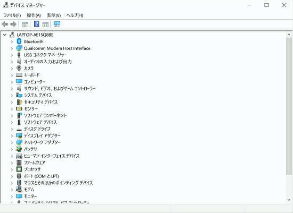Open the Help question-mark toolbar icon
The height and width of the screenshot is (213, 293).
36,24
